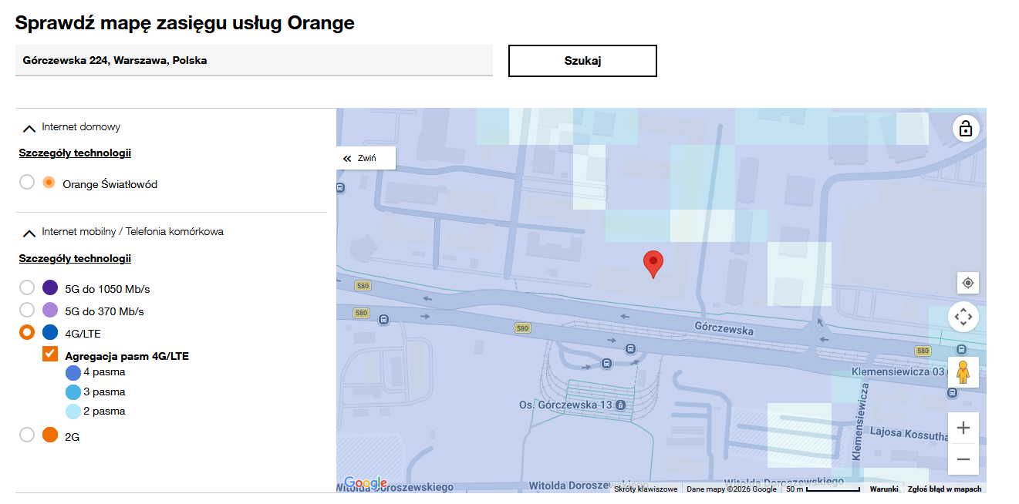The image size is (1019, 504).
Task: Click the Klemensiewicza 03 stop label
Action: coord(899,372)
